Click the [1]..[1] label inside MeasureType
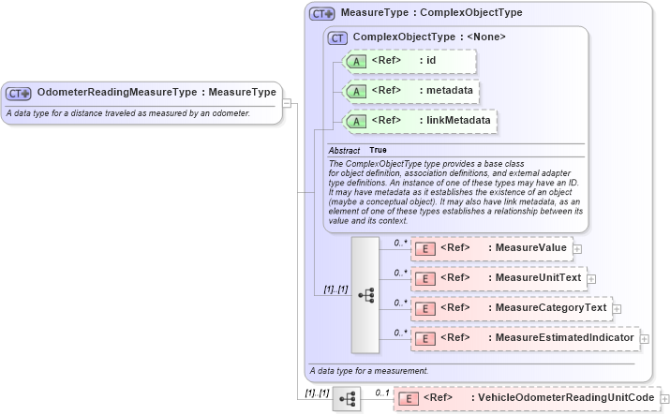The width and height of the screenshot is (670, 415). click(x=335, y=289)
